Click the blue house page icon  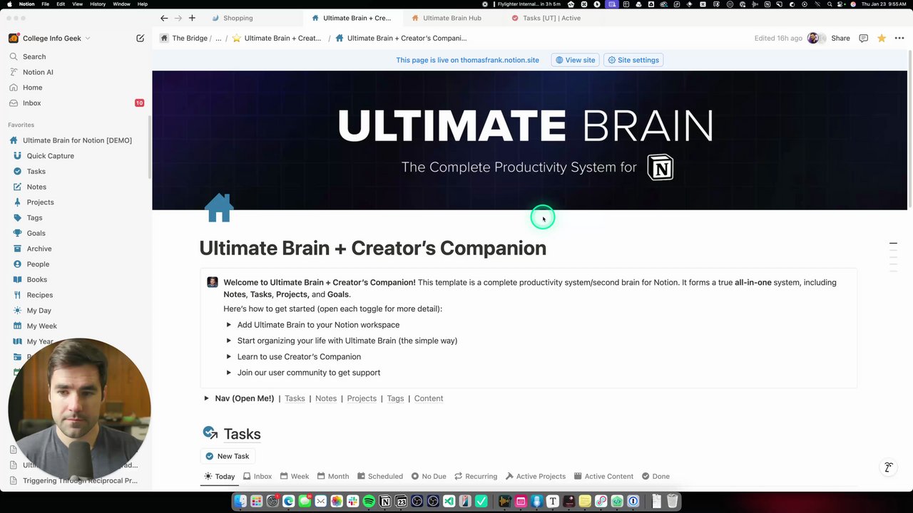coord(219,208)
